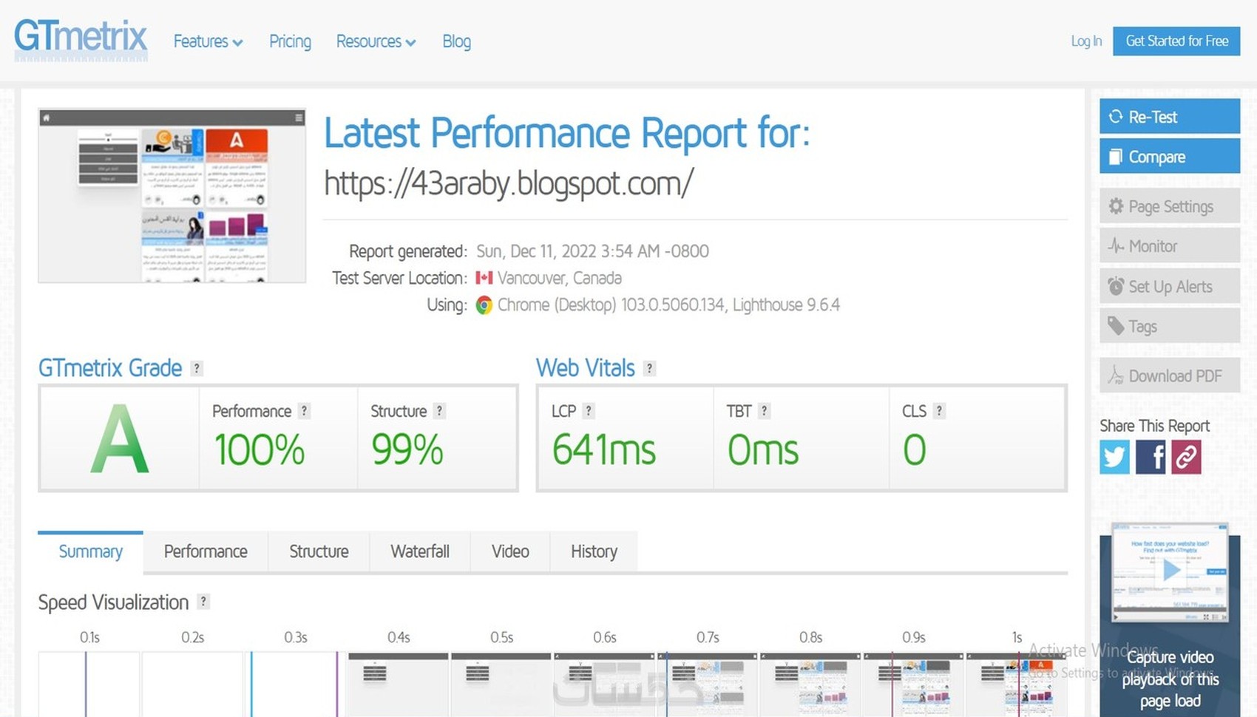Open the Structure tab

click(319, 551)
